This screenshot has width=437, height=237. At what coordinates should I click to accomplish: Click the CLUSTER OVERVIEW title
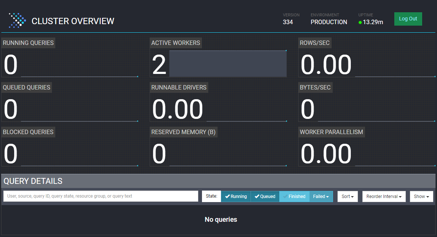(73, 21)
